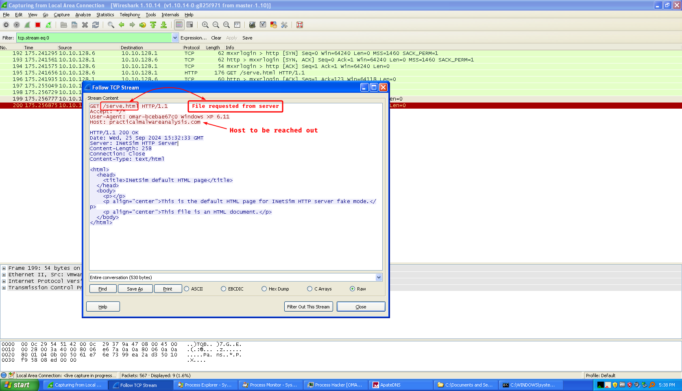Choose the C Arrays output format

(x=310, y=289)
